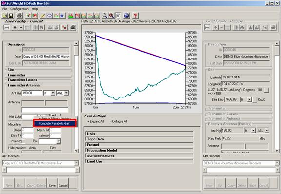Expand the Propagation Model section
Screen dimensions: 281x194
click(139, 150)
